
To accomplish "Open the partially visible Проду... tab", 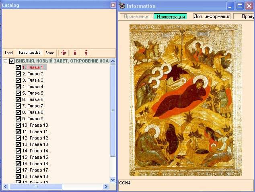I will pos(244,16).
